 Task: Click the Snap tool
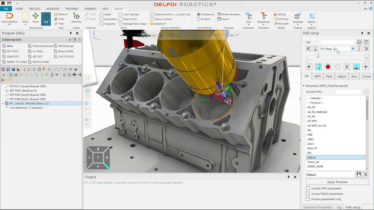[59, 19]
